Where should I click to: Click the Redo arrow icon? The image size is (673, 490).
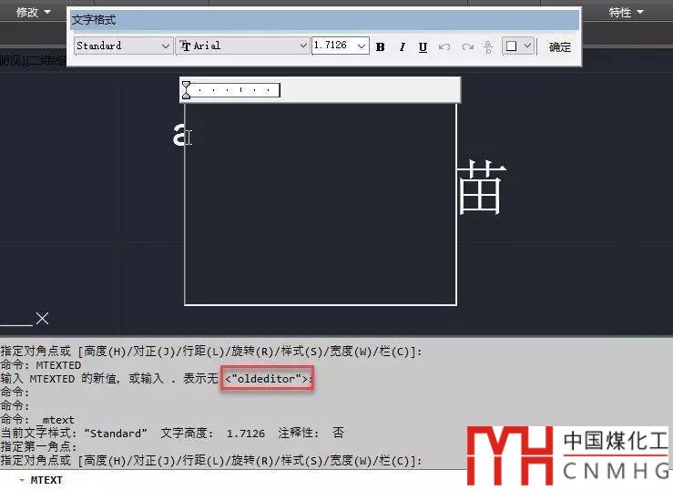467,46
